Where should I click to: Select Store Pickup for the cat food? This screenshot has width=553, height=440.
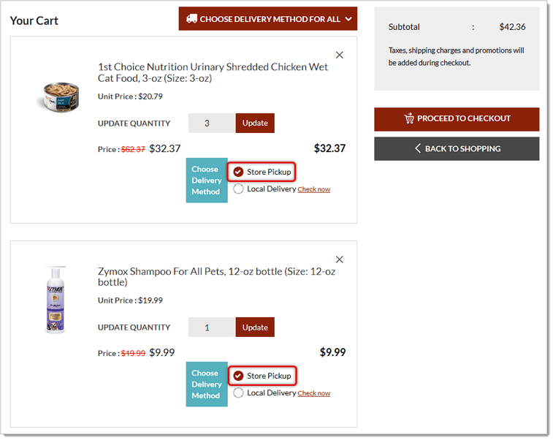point(238,172)
